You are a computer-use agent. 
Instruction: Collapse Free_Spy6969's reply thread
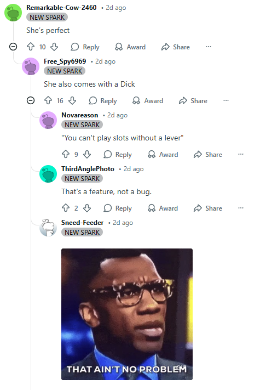[31, 100]
